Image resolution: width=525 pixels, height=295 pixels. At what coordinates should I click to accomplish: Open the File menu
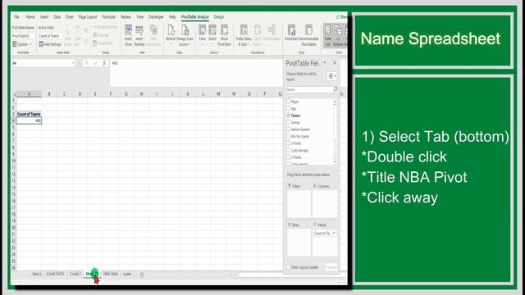coord(16,16)
